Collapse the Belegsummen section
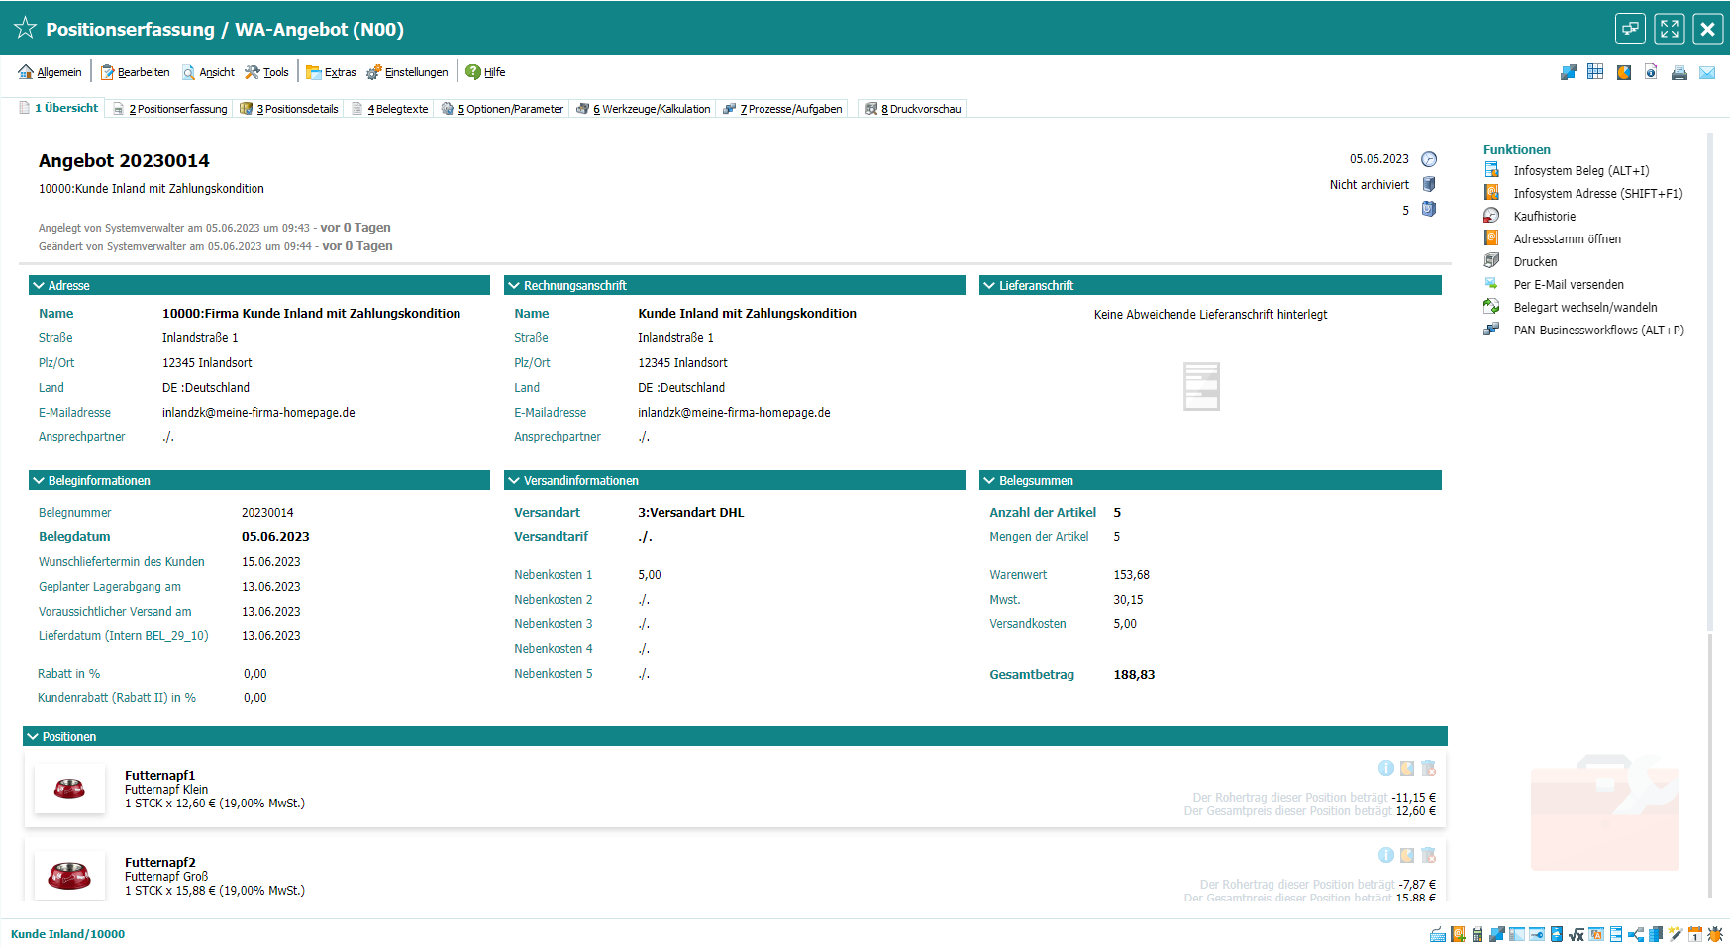1730x947 pixels. [x=989, y=481]
